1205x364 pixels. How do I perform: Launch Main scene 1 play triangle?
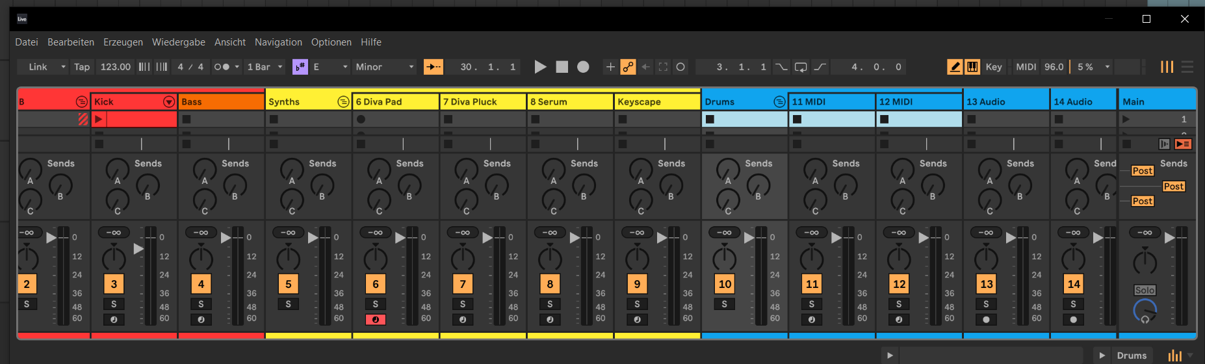click(x=1126, y=119)
